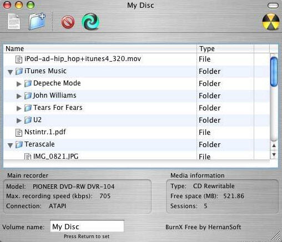Click the blue vertical scrollbar thumb

pyautogui.click(x=274, y=72)
